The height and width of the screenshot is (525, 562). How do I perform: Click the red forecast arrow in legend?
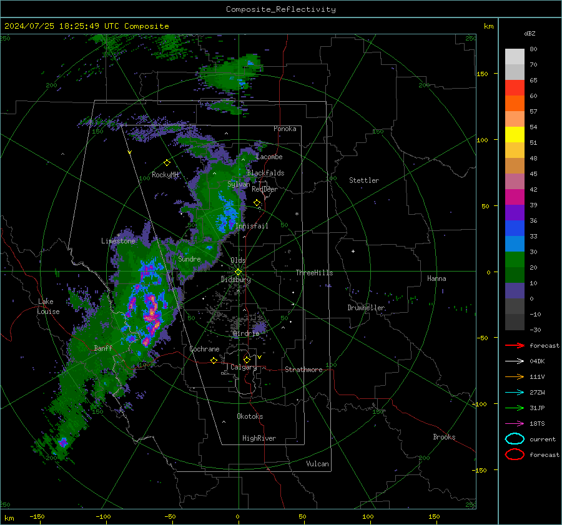(515, 345)
